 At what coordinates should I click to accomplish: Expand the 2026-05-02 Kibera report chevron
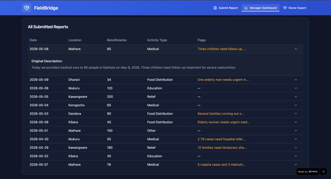coord(296,156)
